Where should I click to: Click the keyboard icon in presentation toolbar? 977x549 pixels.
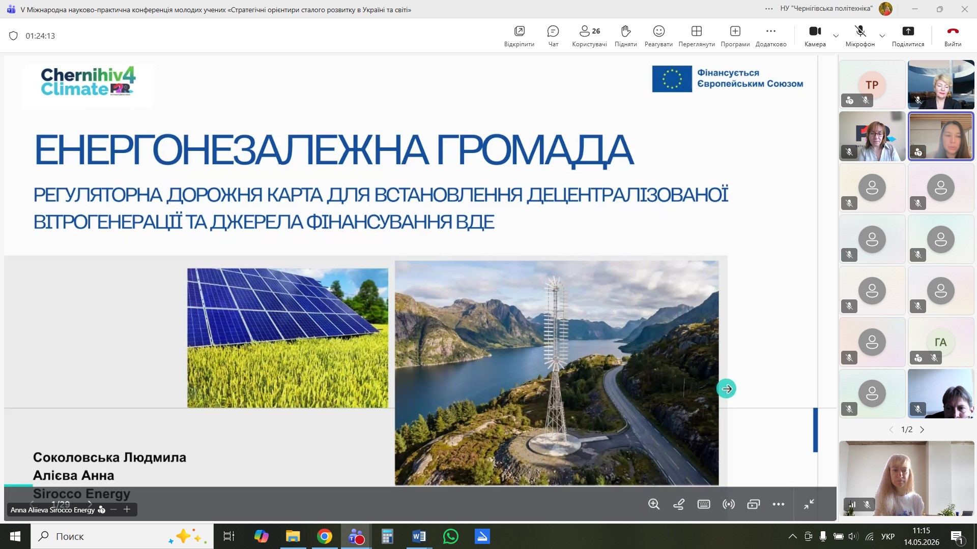[704, 504]
